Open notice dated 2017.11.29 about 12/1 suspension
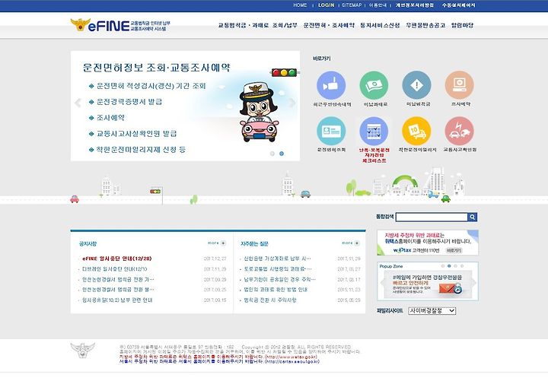This screenshot has height=381, width=548. 115,269
